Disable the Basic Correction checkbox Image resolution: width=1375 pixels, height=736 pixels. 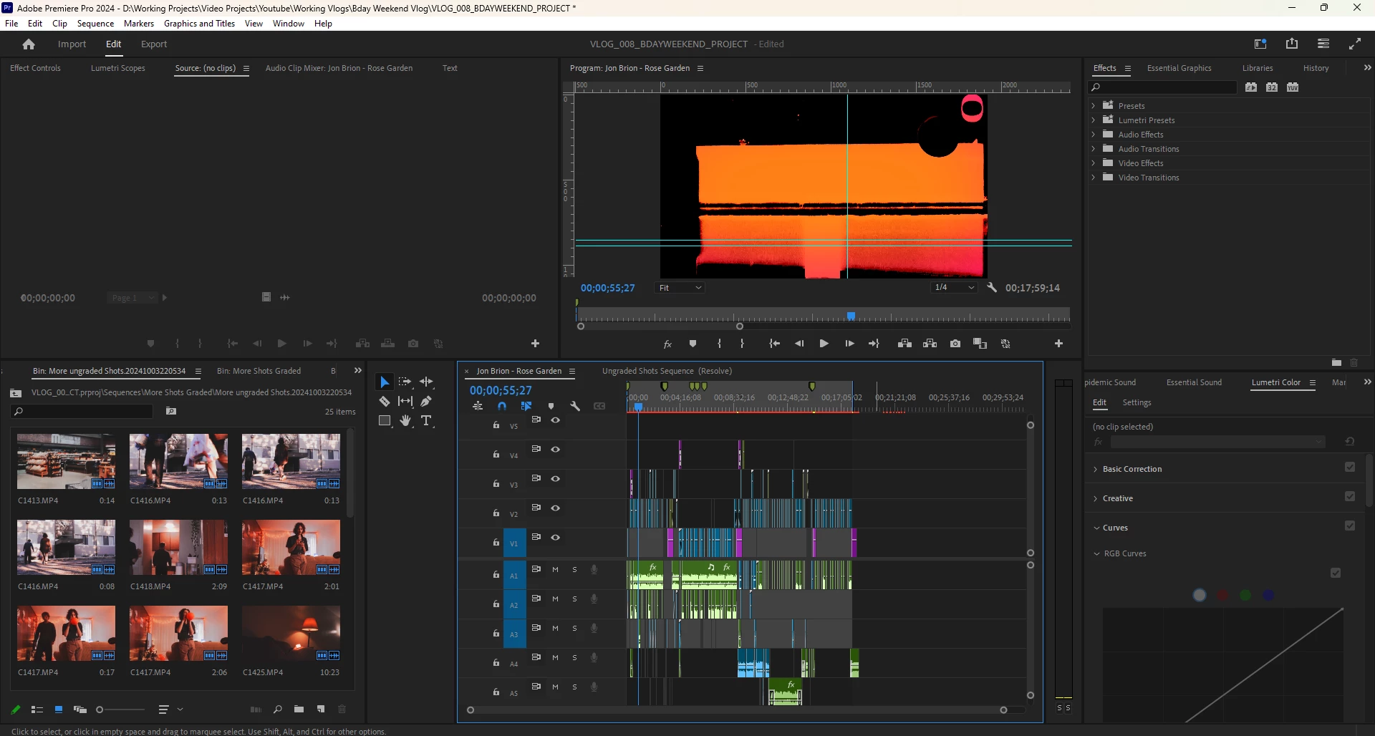point(1350,468)
